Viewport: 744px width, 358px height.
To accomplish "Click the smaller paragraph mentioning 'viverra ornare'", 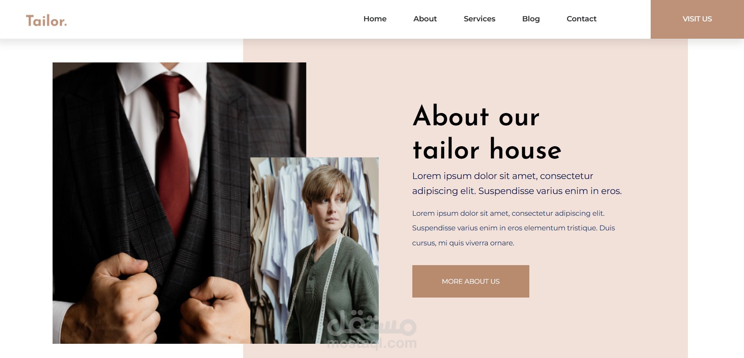I will pyautogui.click(x=513, y=228).
